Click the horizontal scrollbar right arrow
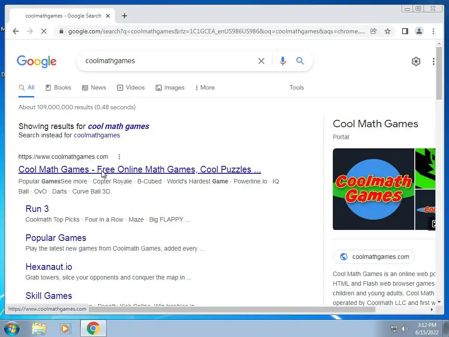Screen dimensions: 449x337 tap(432, 309)
